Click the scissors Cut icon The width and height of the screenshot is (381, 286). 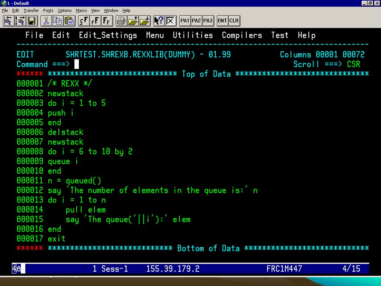(46, 21)
